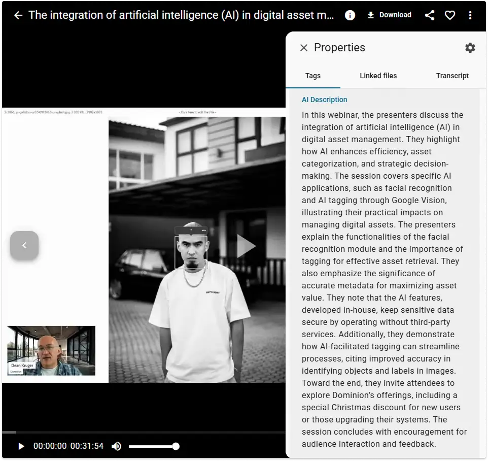488x461 pixels.
Task: Click the video progress bar
Action: 142,433
